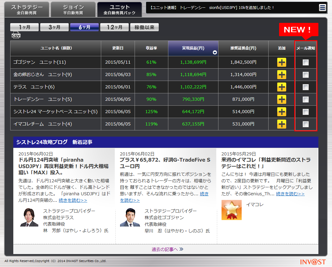Screen dimensions: 332x267
Task: Click update date 2015/06/03 cell
Action: click(x=118, y=74)
